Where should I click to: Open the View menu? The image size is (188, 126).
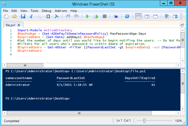[x=24, y=11]
